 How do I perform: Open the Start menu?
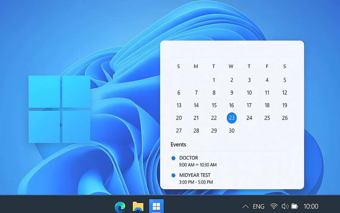point(157,206)
